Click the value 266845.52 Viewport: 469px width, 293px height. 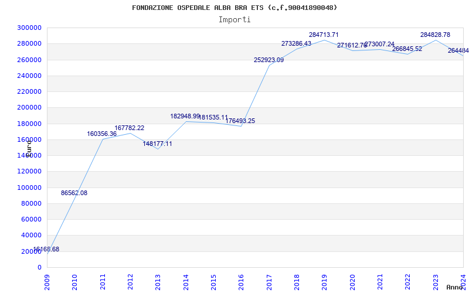[x=407, y=49]
